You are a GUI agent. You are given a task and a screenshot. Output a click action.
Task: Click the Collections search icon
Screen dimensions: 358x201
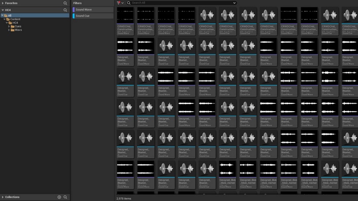(x=65, y=197)
